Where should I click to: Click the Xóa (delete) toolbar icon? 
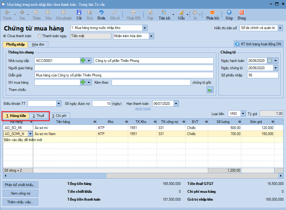click(90, 12)
